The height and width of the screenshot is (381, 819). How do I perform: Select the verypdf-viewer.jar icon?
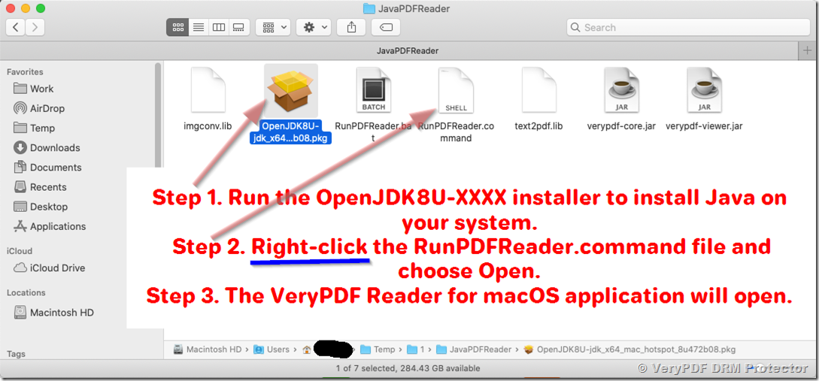704,90
